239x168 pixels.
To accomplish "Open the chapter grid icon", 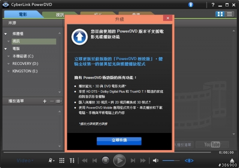I will point(62,161).
